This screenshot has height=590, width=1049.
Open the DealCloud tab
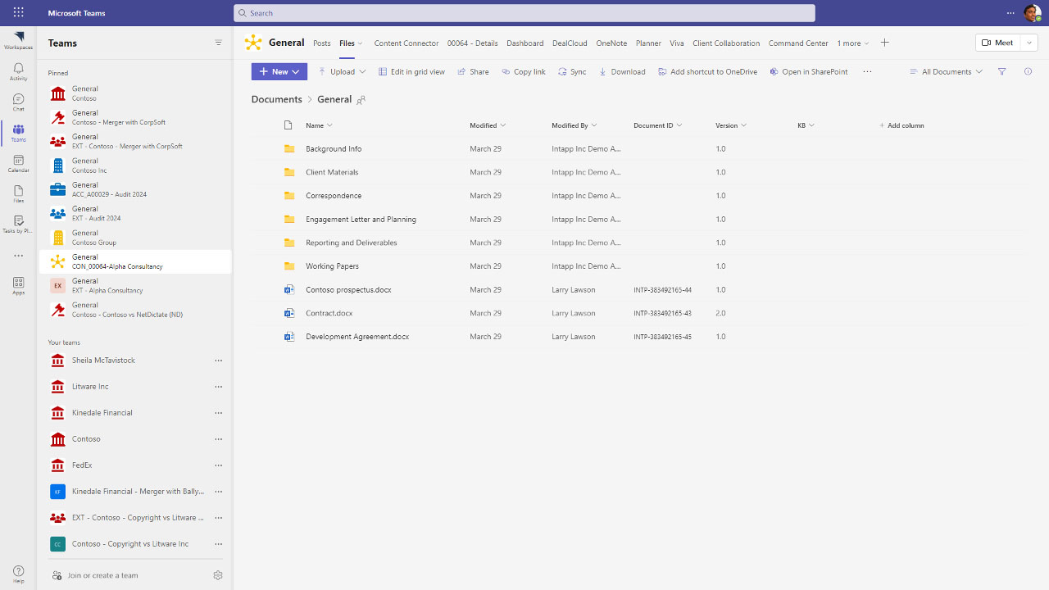coord(570,43)
